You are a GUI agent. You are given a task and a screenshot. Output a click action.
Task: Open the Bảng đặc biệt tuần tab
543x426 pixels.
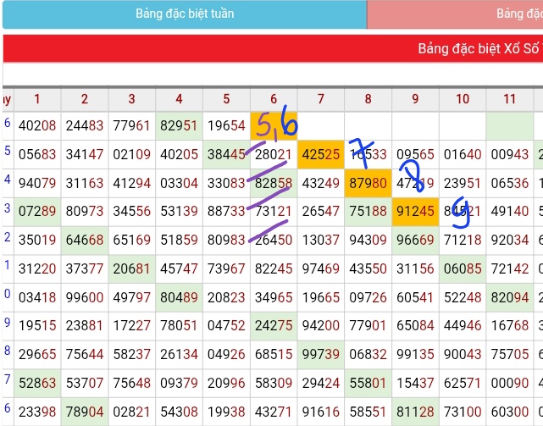pyautogui.click(x=185, y=14)
